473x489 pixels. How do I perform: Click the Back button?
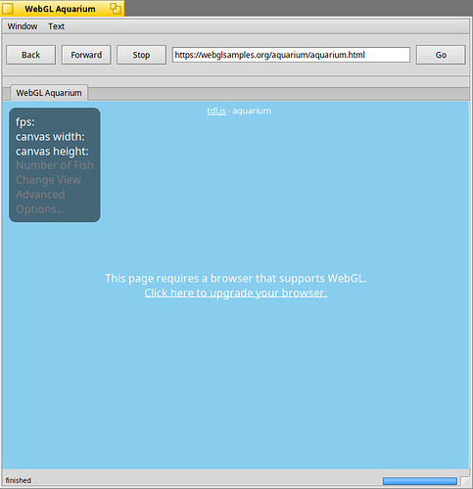click(x=30, y=55)
